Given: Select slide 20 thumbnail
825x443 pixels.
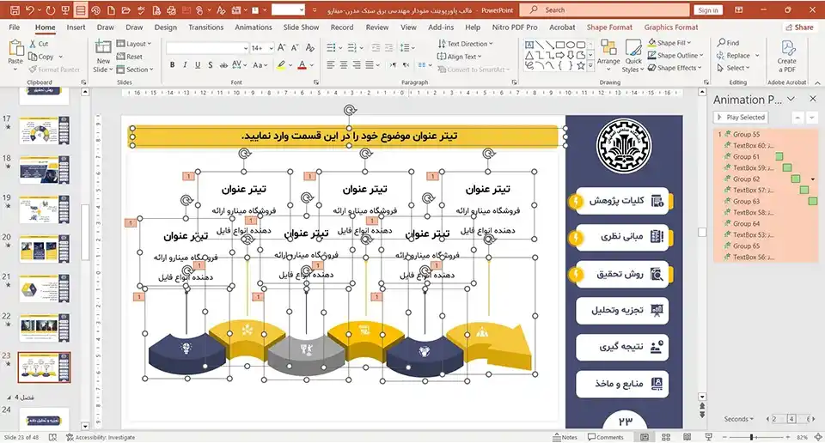Looking at the screenshot, I should (44, 248).
